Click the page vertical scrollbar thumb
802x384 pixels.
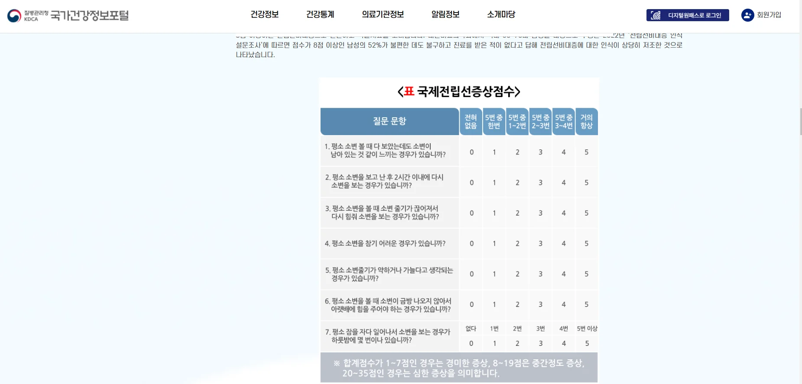click(x=801, y=121)
